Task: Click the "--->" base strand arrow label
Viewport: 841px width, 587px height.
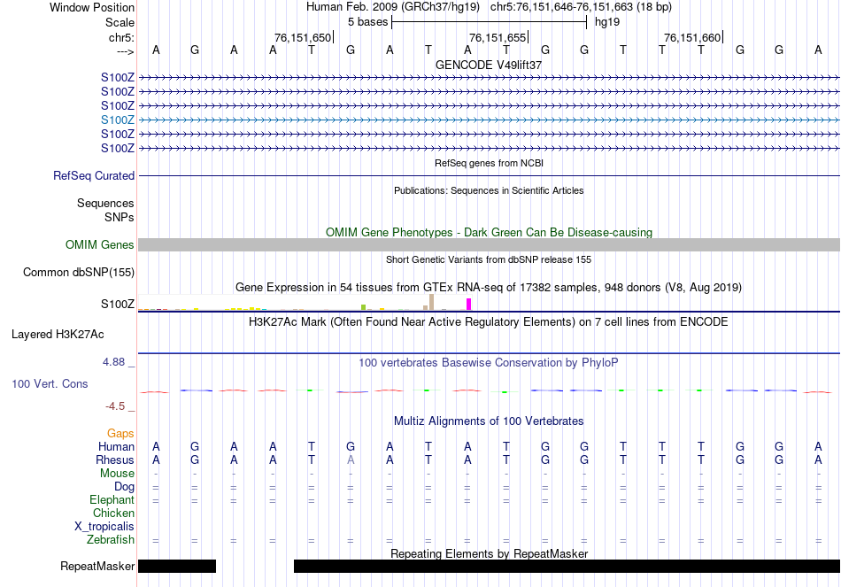Action: (x=125, y=51)
